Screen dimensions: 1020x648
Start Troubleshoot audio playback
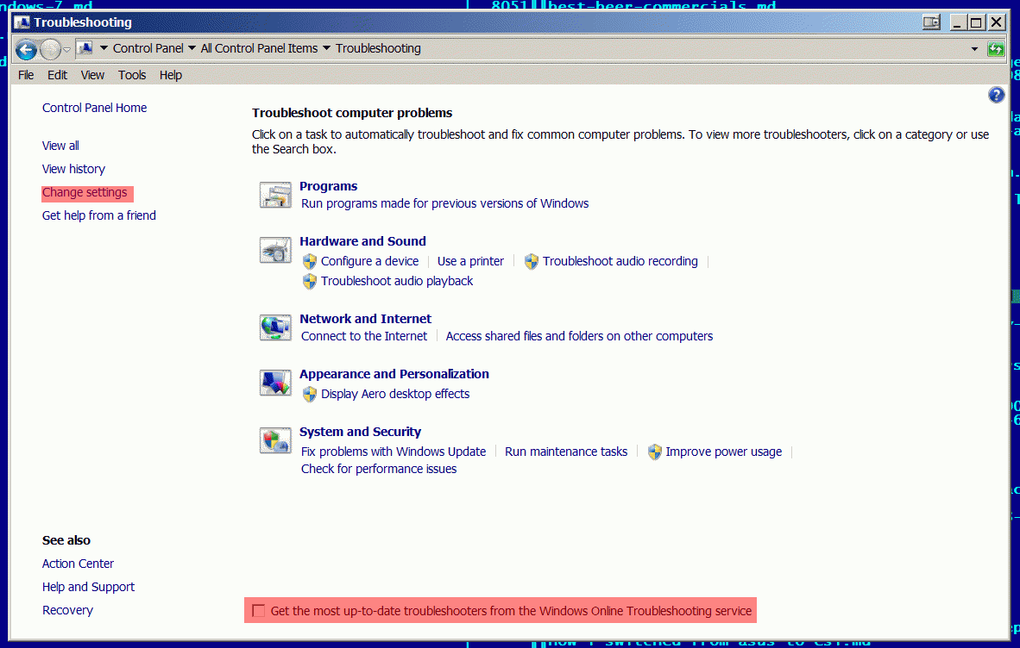tap(397, 281)
